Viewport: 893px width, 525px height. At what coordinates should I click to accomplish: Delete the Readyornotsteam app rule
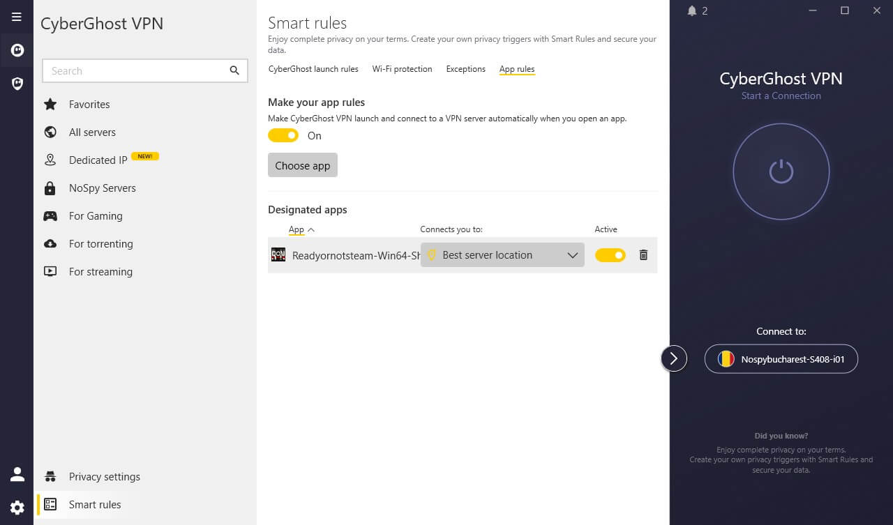coord(643,254)
